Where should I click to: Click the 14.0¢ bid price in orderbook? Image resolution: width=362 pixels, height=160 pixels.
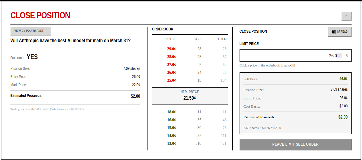click(171, 135)
